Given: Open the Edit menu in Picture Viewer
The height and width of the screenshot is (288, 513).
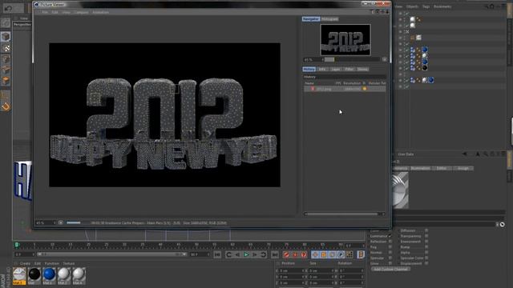Looking at the screenshot, I should [x=55, y=13].
